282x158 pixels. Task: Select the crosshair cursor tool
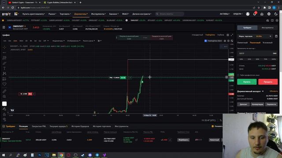point(4,47)
